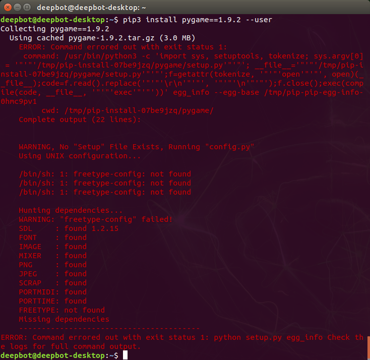Maximize the terminal window

(27, 8)
